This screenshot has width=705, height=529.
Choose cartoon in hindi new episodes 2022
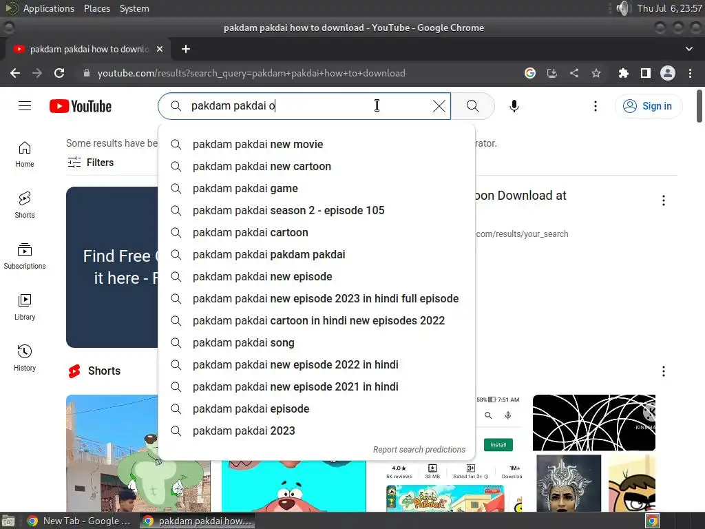click(x=317, y=321)
